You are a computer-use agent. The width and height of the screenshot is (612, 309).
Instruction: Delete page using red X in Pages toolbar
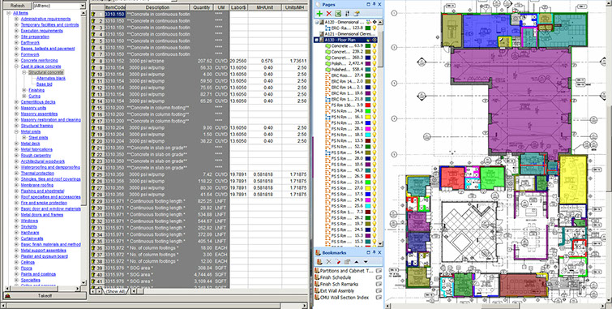[x=328, y=13]
